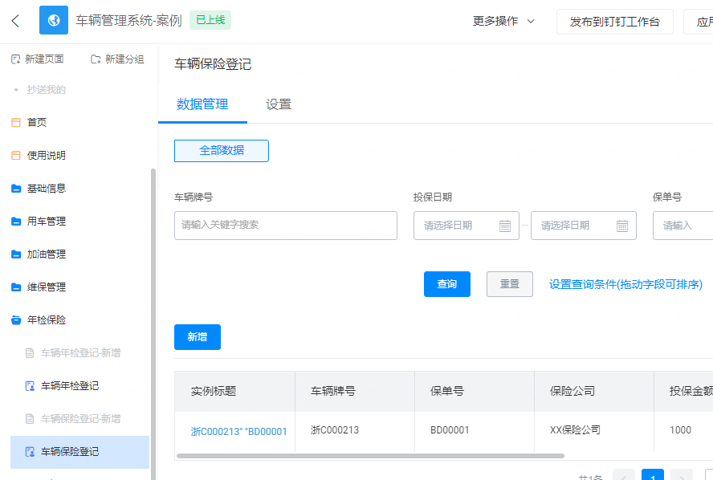This screenshot has width=713, height=480.
Task: Click the 新增 button
Action: click(x=198, y=337)
